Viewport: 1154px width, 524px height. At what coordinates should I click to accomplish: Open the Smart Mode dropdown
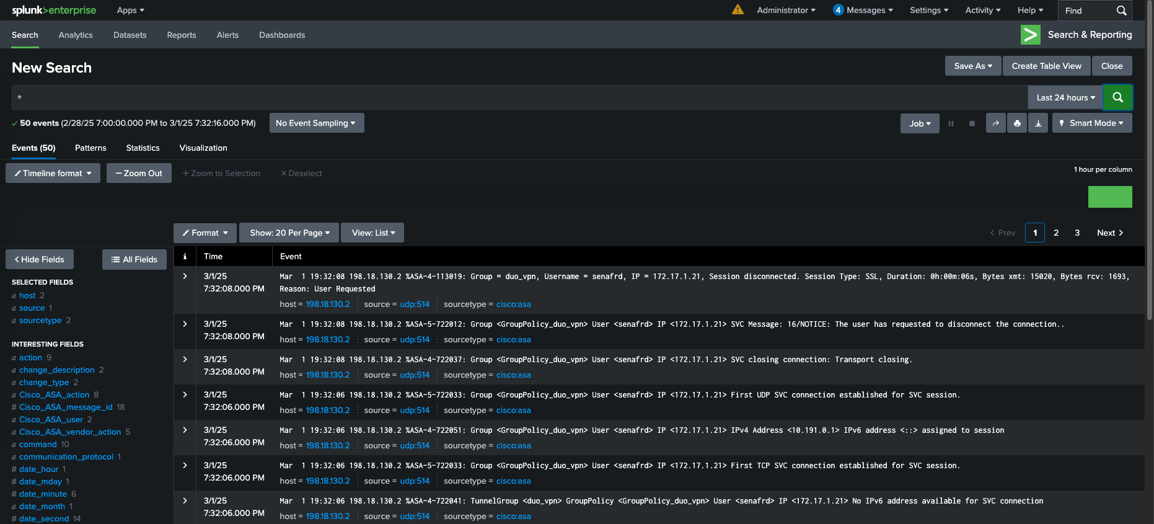(1092, 123)
